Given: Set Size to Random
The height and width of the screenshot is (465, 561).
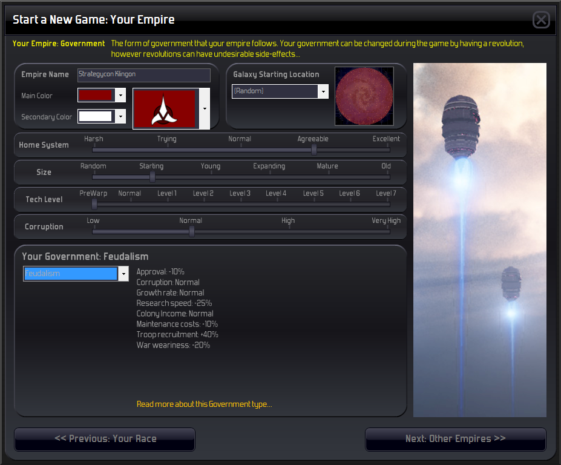Looking at the screenshot, I should point(93,166).
